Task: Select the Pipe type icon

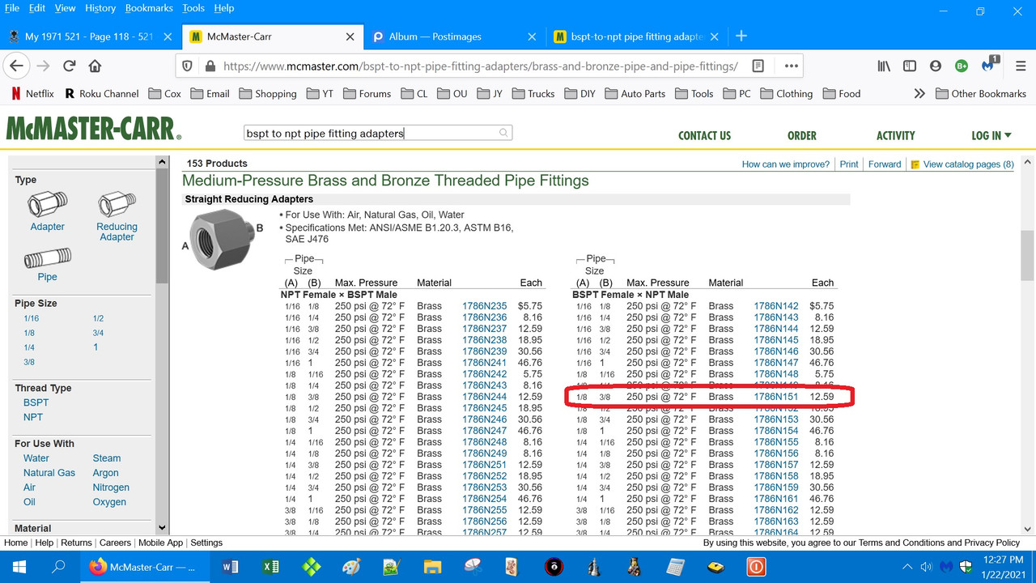Action: point(47,260)
